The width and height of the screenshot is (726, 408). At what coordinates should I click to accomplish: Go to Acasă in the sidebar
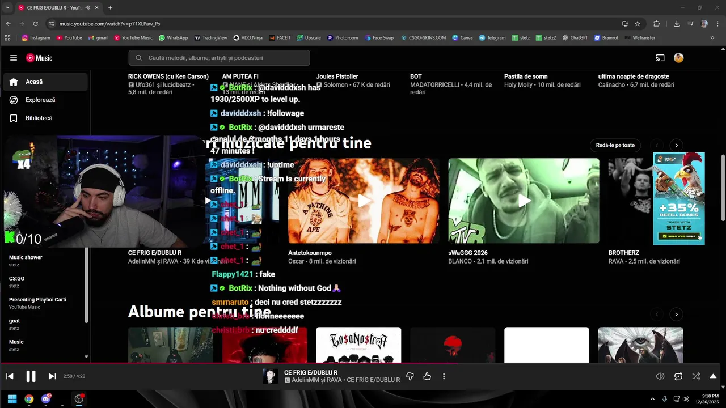[x=45, y=82]
